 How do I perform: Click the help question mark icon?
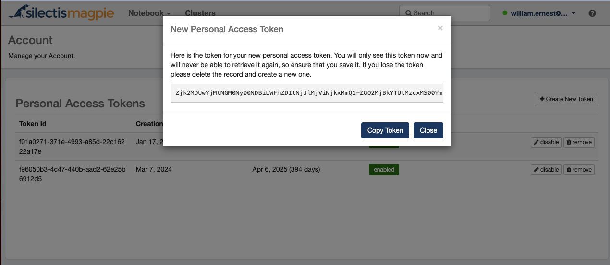tap(592, 13)
